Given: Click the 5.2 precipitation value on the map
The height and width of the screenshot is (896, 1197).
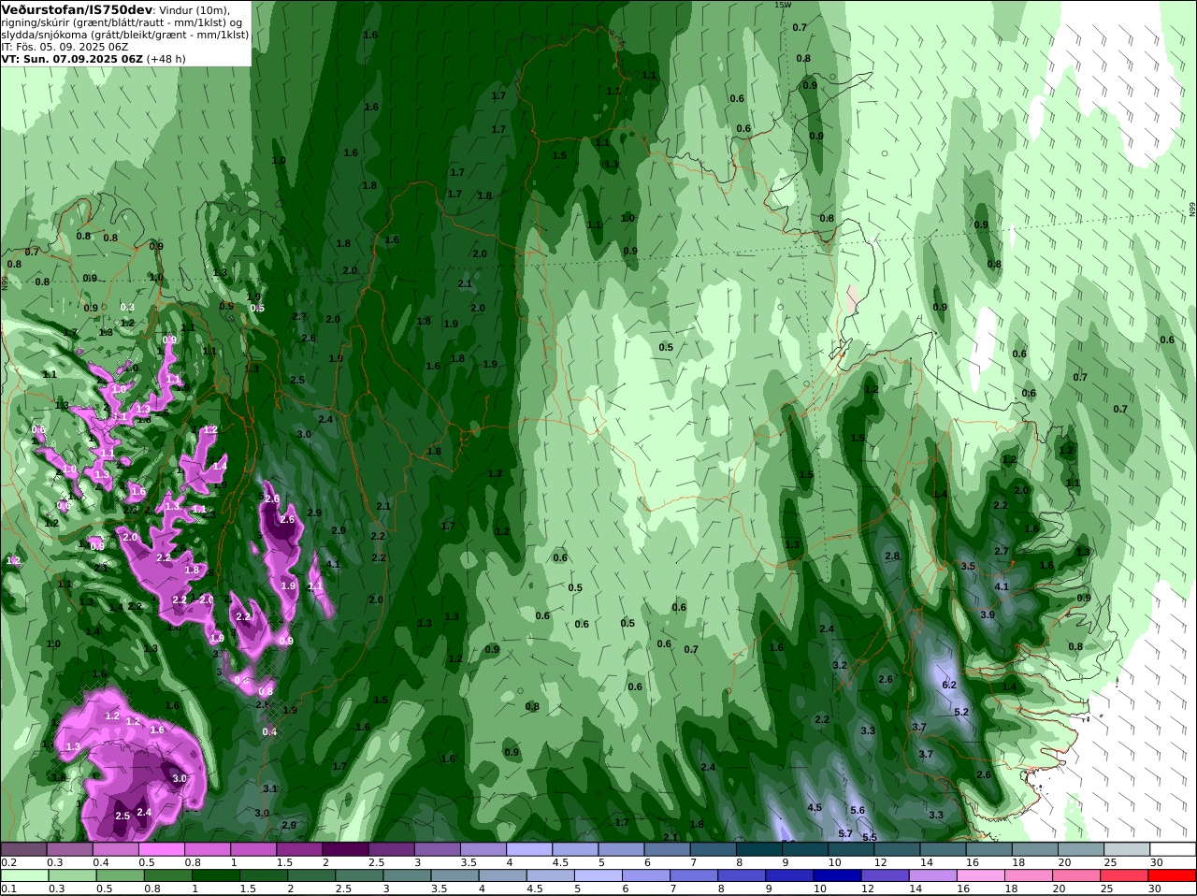Looking at the screenshot, I should tap(961, 712).
